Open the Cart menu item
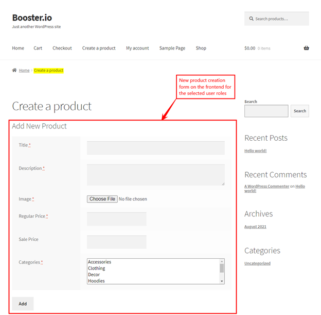The width and height of the screenshot is (321, 315). (38, 48)
